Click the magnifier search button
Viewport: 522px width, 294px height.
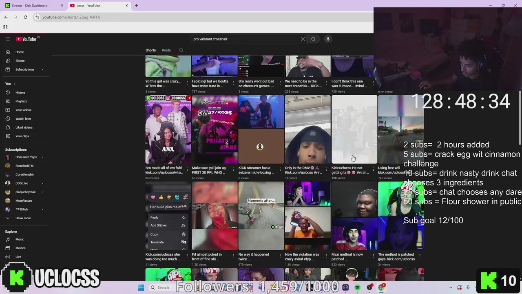point(313,39)
